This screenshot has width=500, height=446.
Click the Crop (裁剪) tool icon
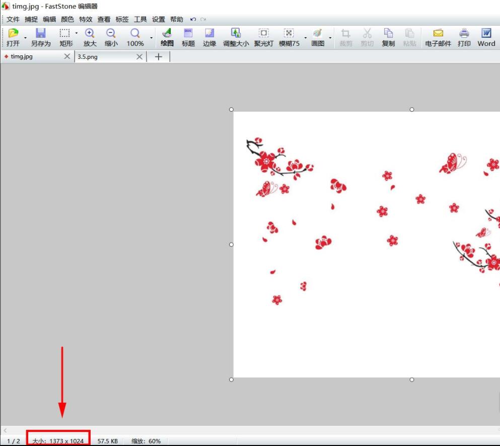tap(345, 33)
